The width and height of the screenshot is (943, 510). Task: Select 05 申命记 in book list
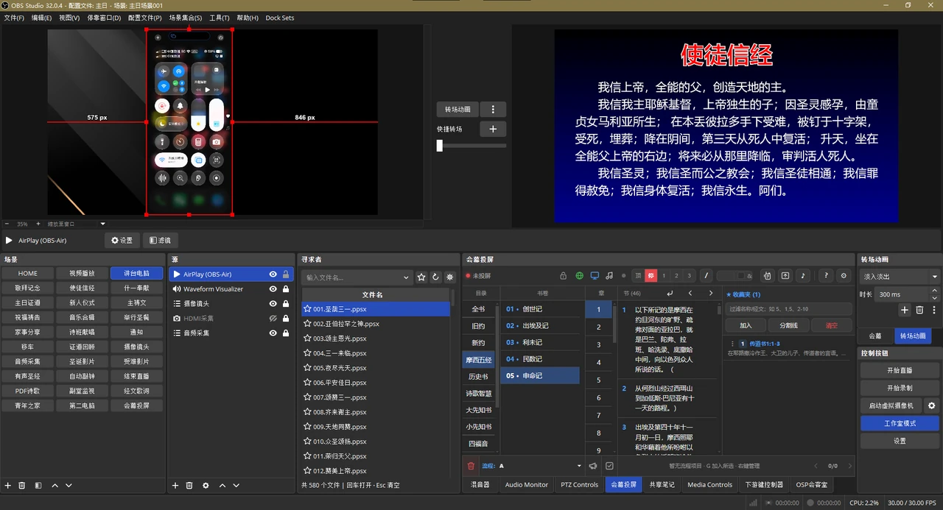[540, 375]
